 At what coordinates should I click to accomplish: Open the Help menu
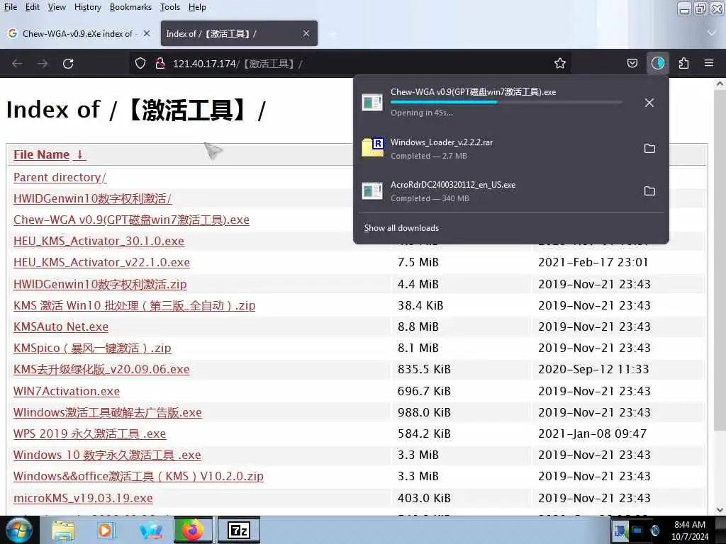(x=197, y=7)
